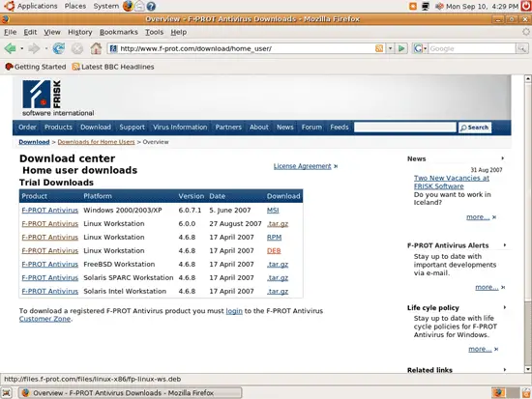Reload the page with the Reload icon
This screenshot has width=532, height=399.
58,48
